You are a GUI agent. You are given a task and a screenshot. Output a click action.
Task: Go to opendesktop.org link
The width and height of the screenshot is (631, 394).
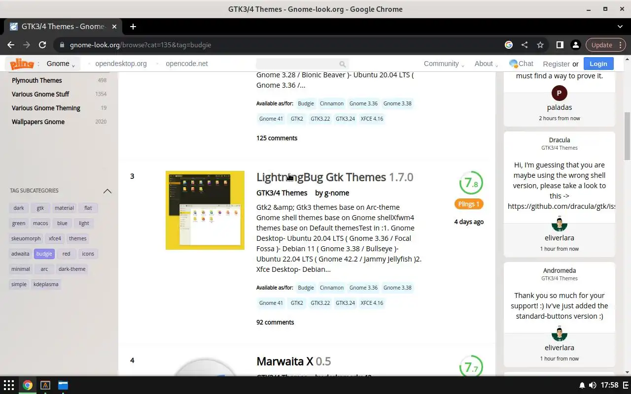(x=121, y=64)
